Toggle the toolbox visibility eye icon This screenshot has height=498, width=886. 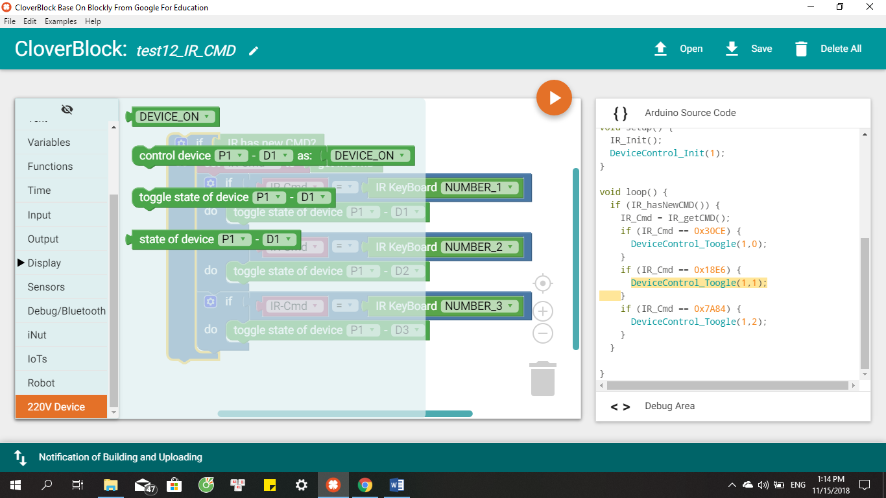67,109
